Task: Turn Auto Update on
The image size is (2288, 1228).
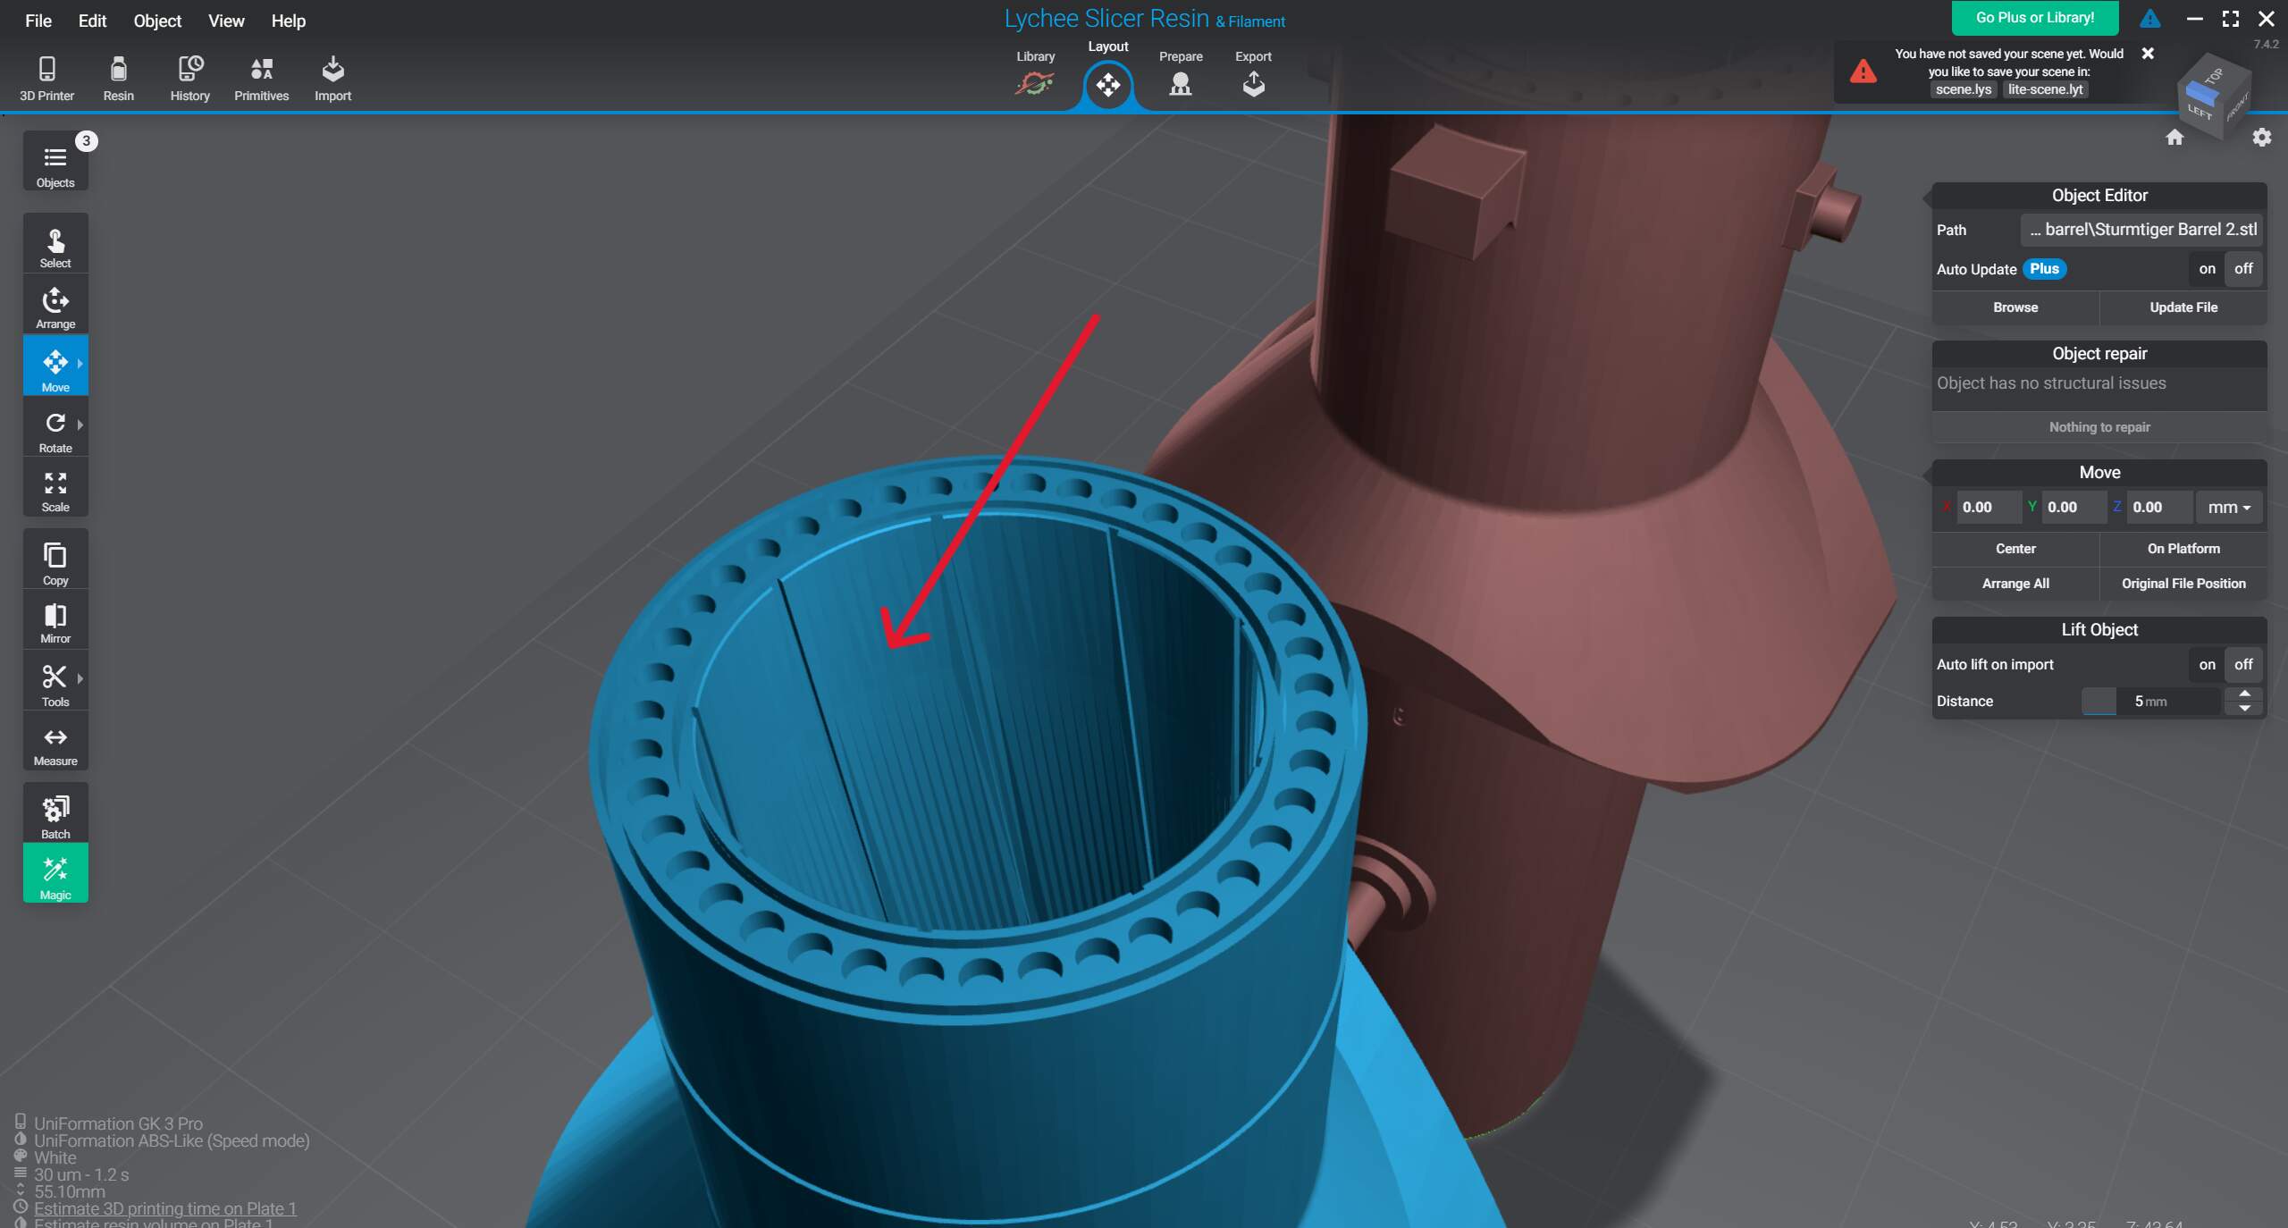Action: click(x=2207, y=269)
